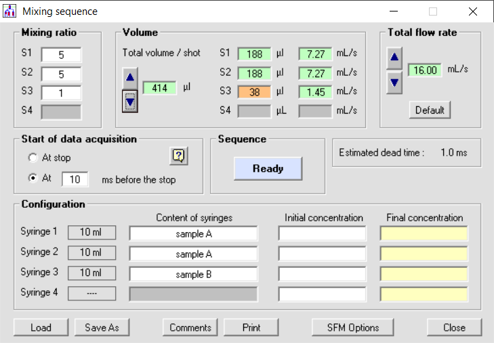Viewport: 494px width, 343px height.
Task: Click the S3 mixing ratio field
Action: point(61,93)
